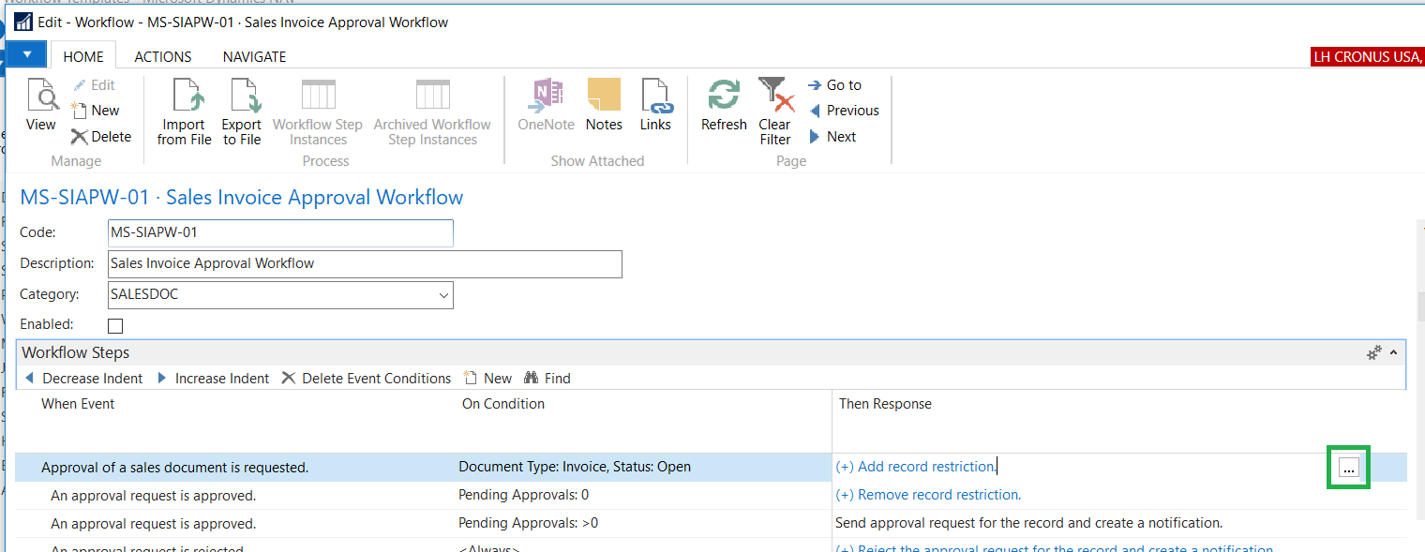Screen dimensions: 1425x552
Task: Delete the workflow using Delete button
Action: tap(101, 137)
